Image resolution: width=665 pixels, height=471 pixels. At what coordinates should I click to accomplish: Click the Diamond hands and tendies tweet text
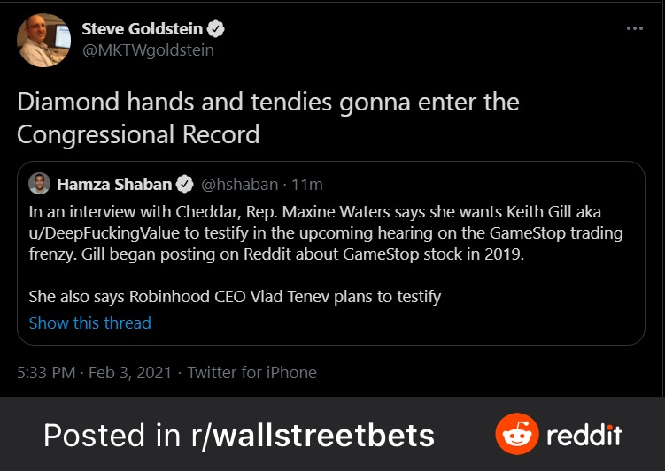[x=267, y=118]
